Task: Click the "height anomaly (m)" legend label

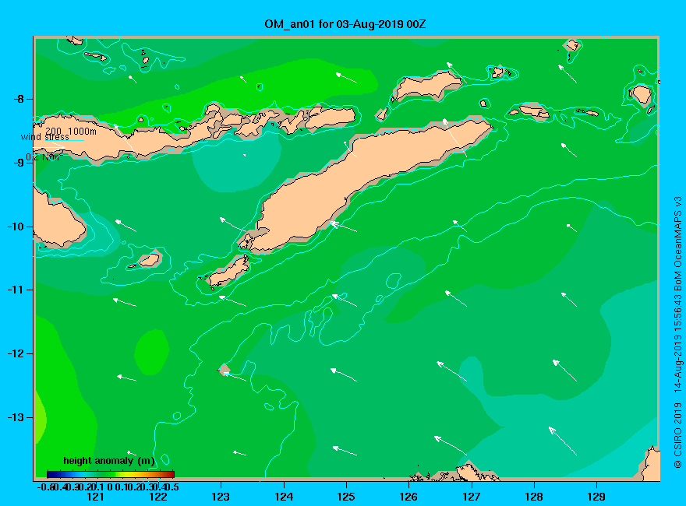Action: click(108, 461)
